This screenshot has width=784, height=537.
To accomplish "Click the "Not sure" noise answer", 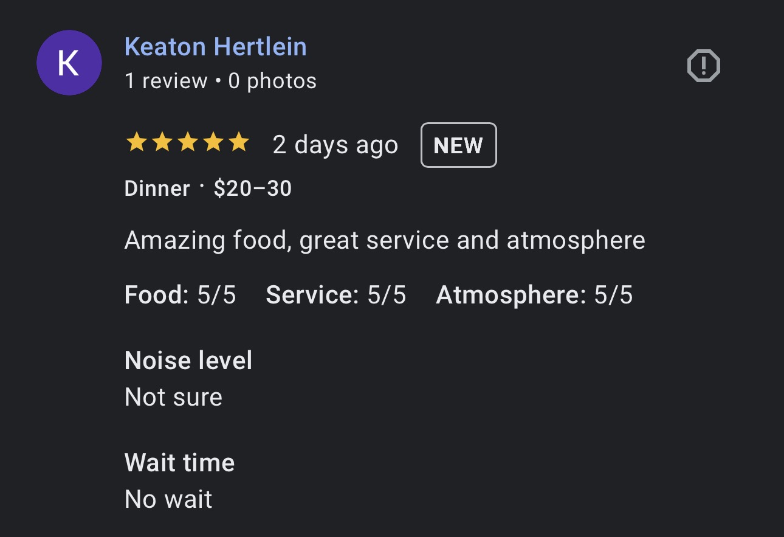I will click(173, 397).
